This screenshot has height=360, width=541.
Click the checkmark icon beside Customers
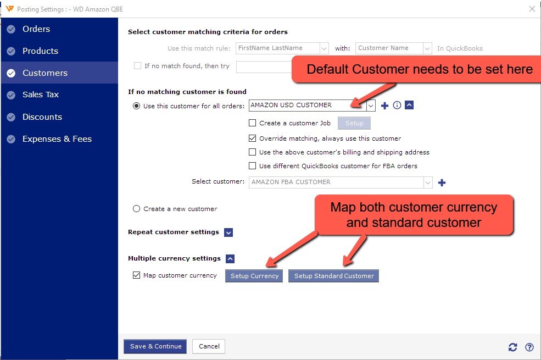tap(11, 73)
